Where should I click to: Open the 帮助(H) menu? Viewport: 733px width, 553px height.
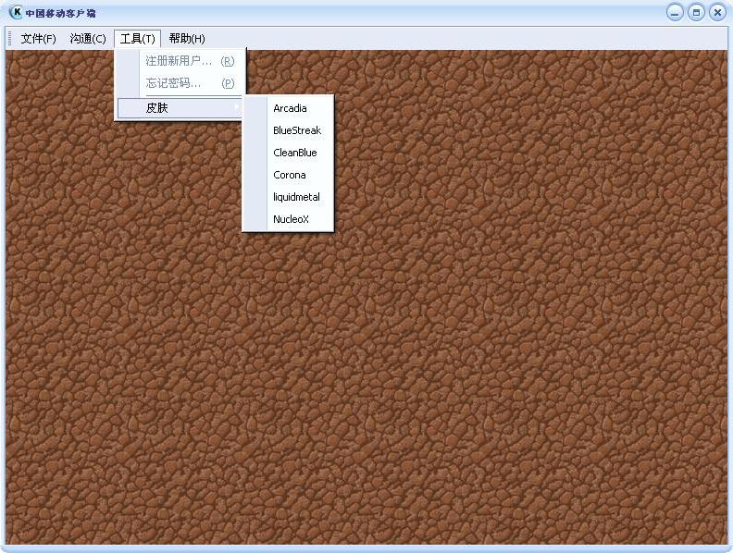click(187, 39)
